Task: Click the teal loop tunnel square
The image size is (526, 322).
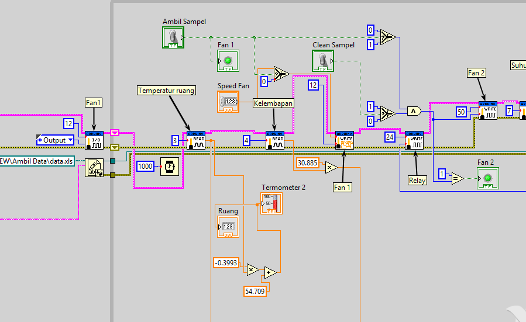Action: [113, 161]
